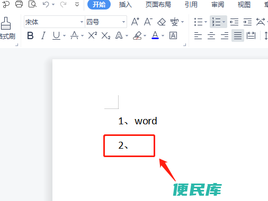268x201 pixels.
Task: Open the 审阅 tab
Action: (218, 5)
